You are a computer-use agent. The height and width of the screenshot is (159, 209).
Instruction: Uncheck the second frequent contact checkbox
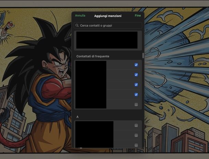tap(136, 75)
